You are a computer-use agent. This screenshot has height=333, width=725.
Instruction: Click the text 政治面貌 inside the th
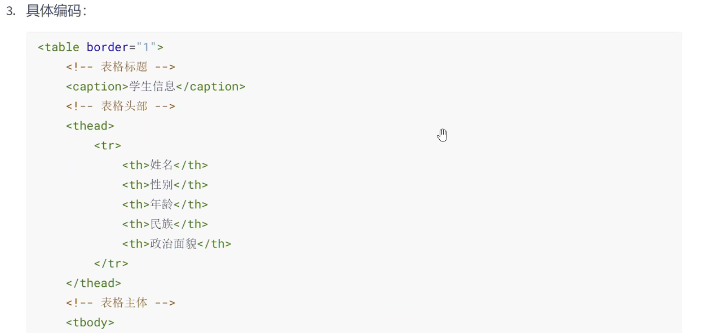pos(174,244)
